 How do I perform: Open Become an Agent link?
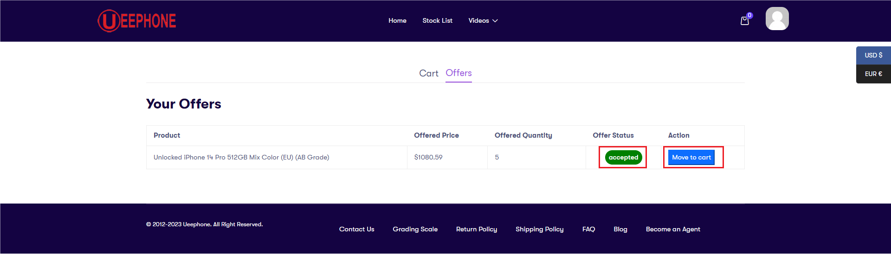click(673, 229)
